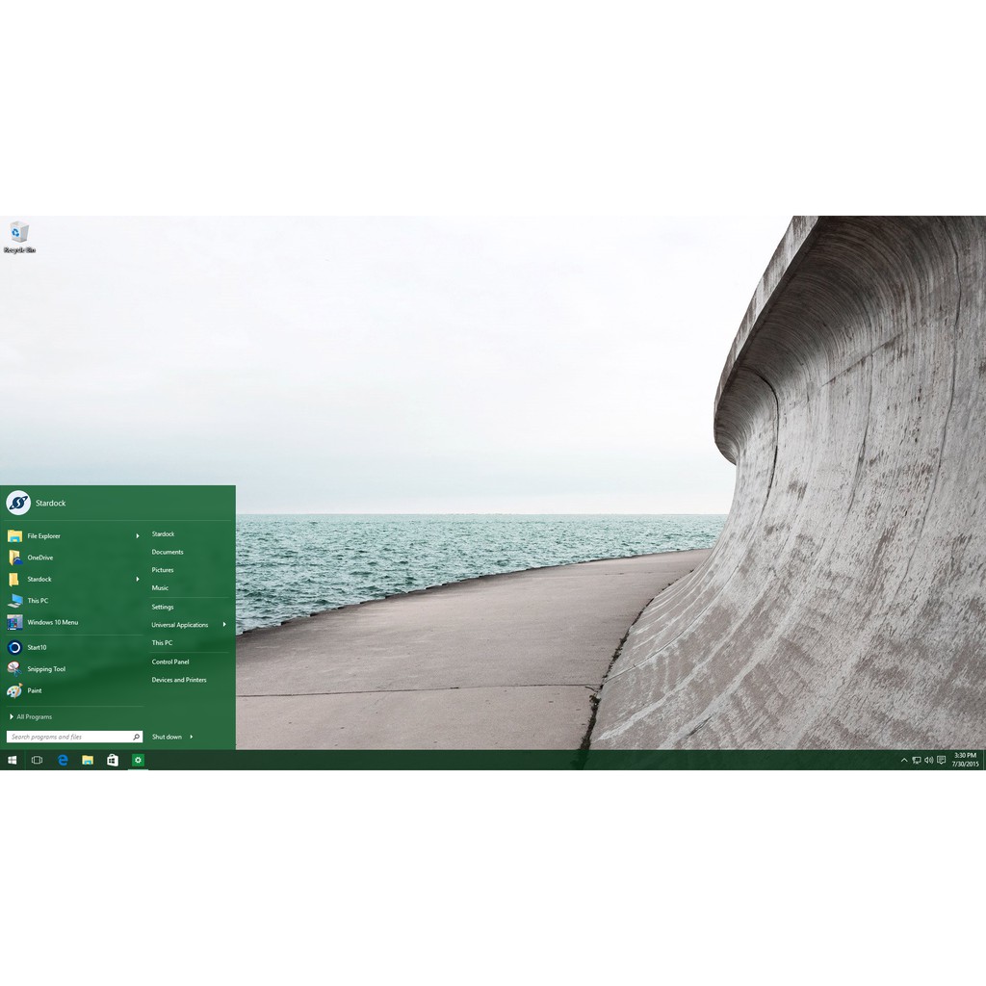This screenshot has width=986, height=986.
Task: Open the Recycle Bin on the desktop
Action: (x=18, y=235)
